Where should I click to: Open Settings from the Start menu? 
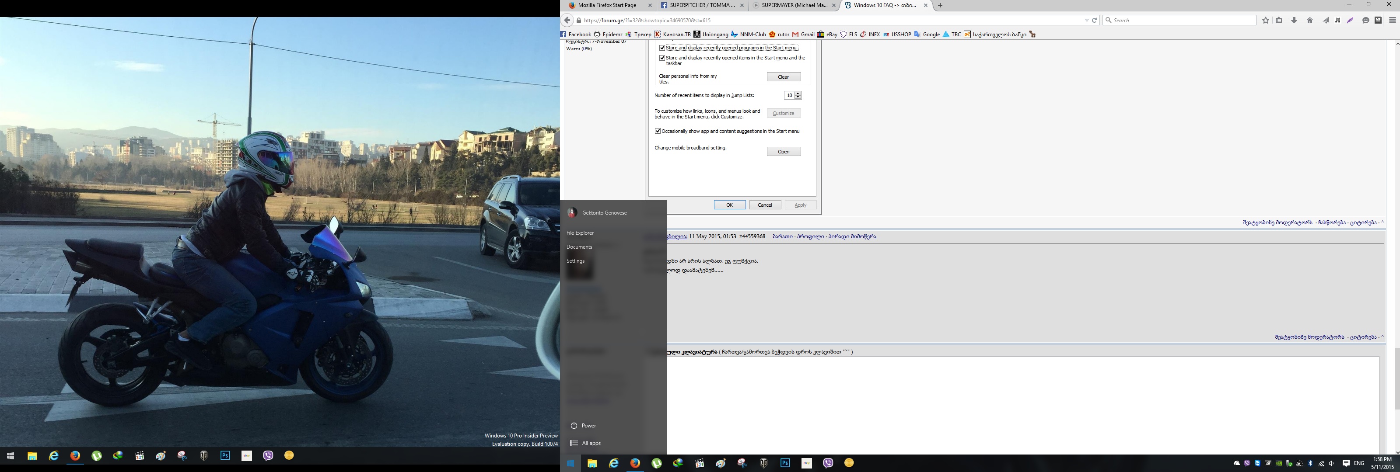click(x=576, y=261)
